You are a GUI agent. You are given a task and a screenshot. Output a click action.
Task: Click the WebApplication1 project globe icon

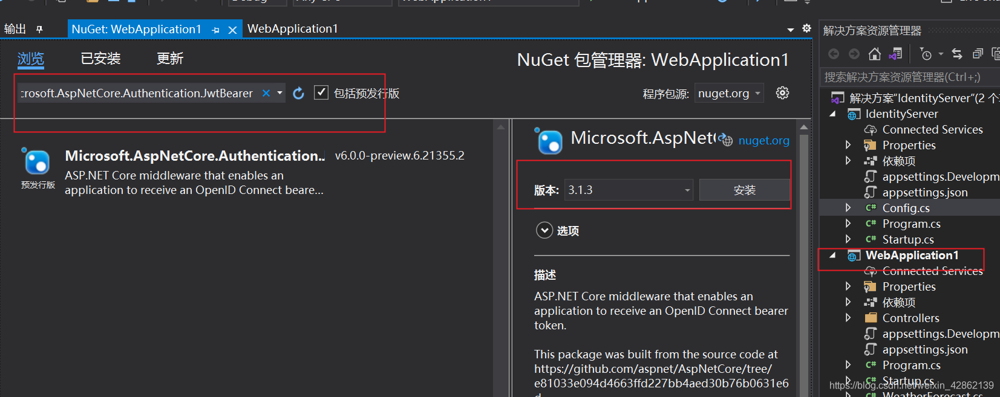854,256
